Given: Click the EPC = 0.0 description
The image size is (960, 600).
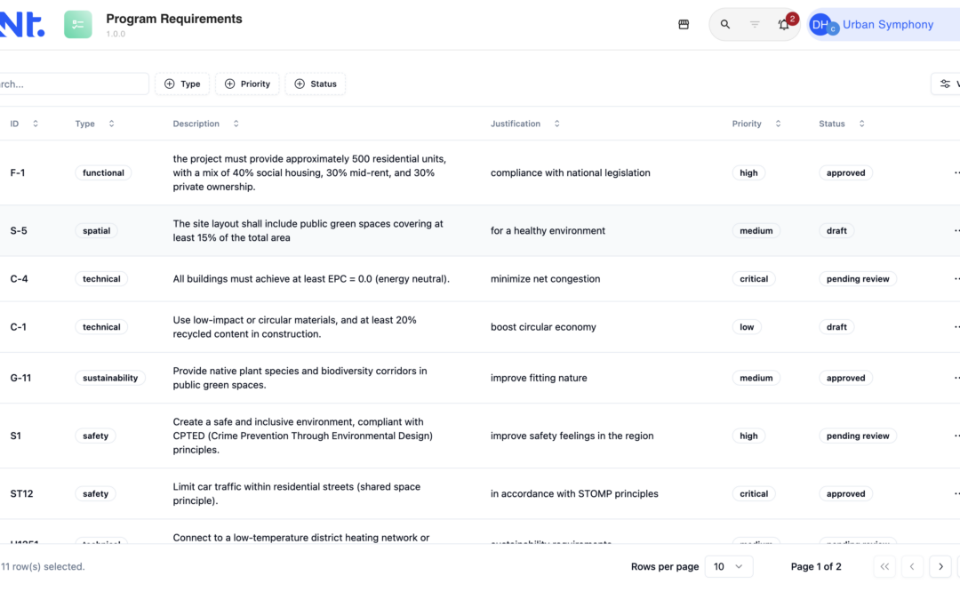Looking at the screenshot, I should [311, 278].
